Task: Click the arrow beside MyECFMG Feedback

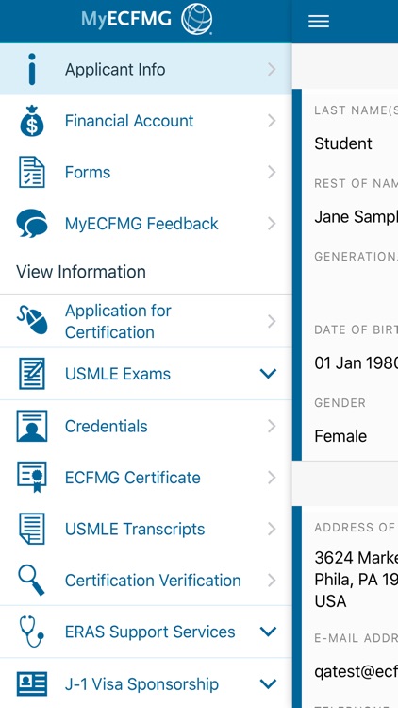Action: (x=272, y=224)
